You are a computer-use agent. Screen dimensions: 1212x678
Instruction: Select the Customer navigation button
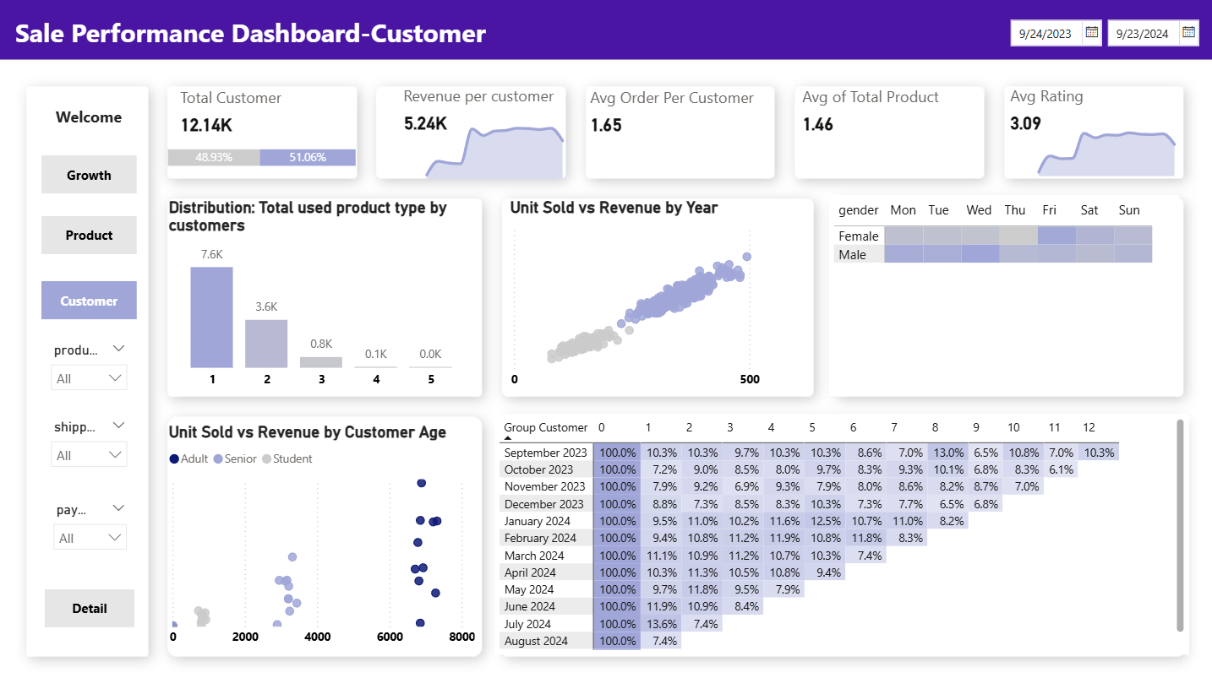89,301
